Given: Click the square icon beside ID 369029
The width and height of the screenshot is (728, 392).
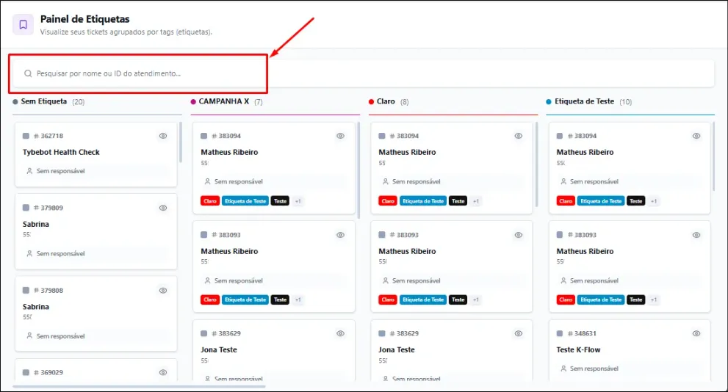Looking at the screenshot, I should 26,372.
